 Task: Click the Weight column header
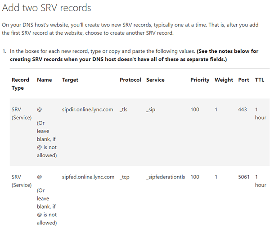tap(224, 80)
